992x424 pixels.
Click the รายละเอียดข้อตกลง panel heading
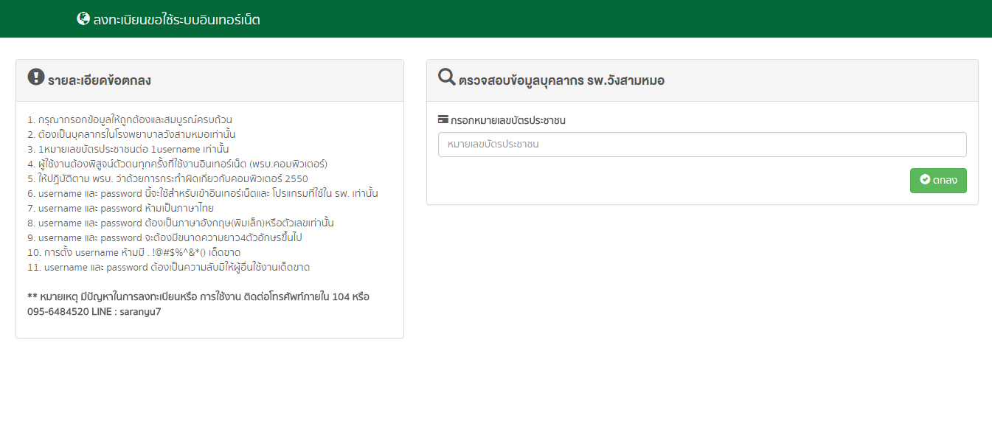coord(99,80)
